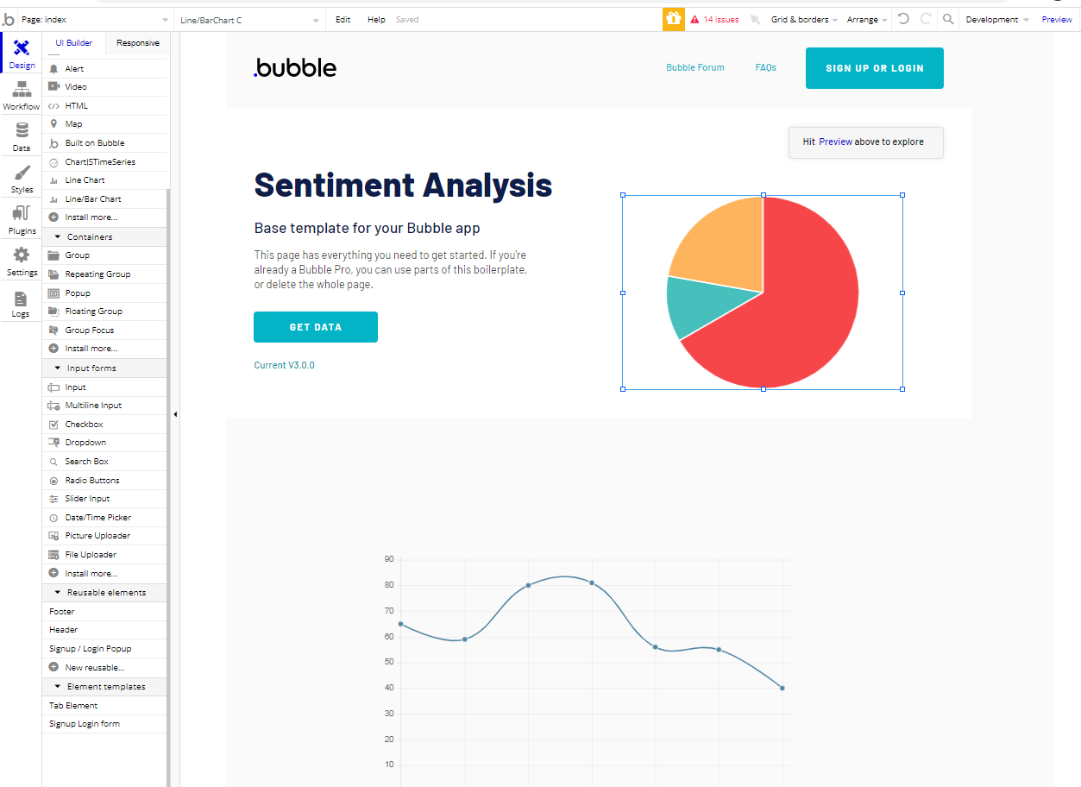Open the Workflow tab icon
The height and width of the screenshot is (787, 1081).
pos(22,89)
